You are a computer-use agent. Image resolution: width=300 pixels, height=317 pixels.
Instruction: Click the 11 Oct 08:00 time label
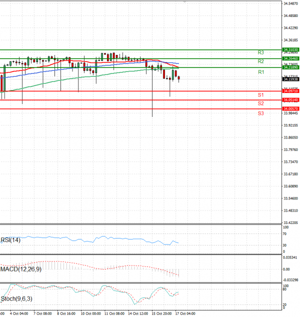coord(114,313)
